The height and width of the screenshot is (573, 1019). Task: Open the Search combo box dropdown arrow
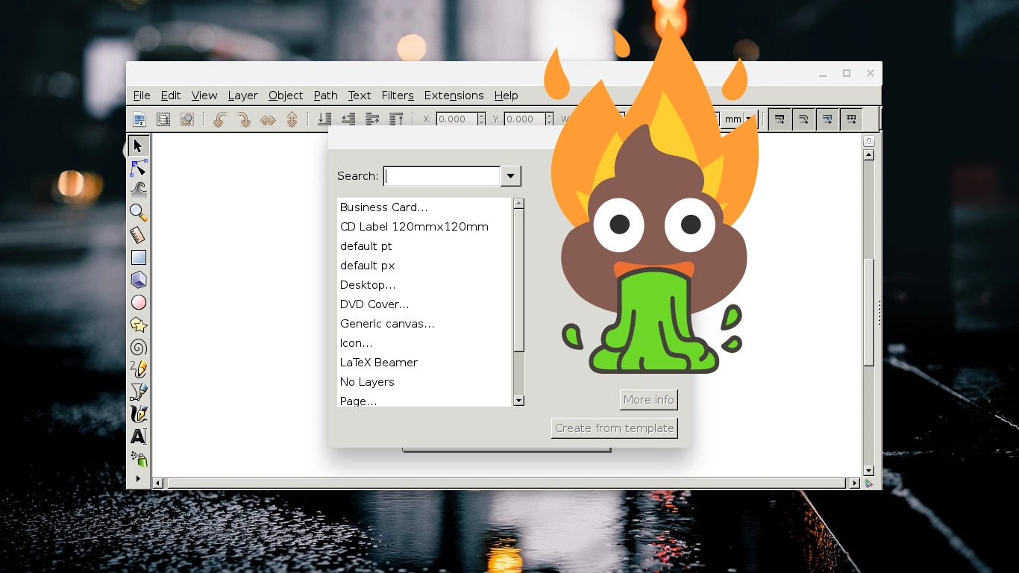[510, 176]
